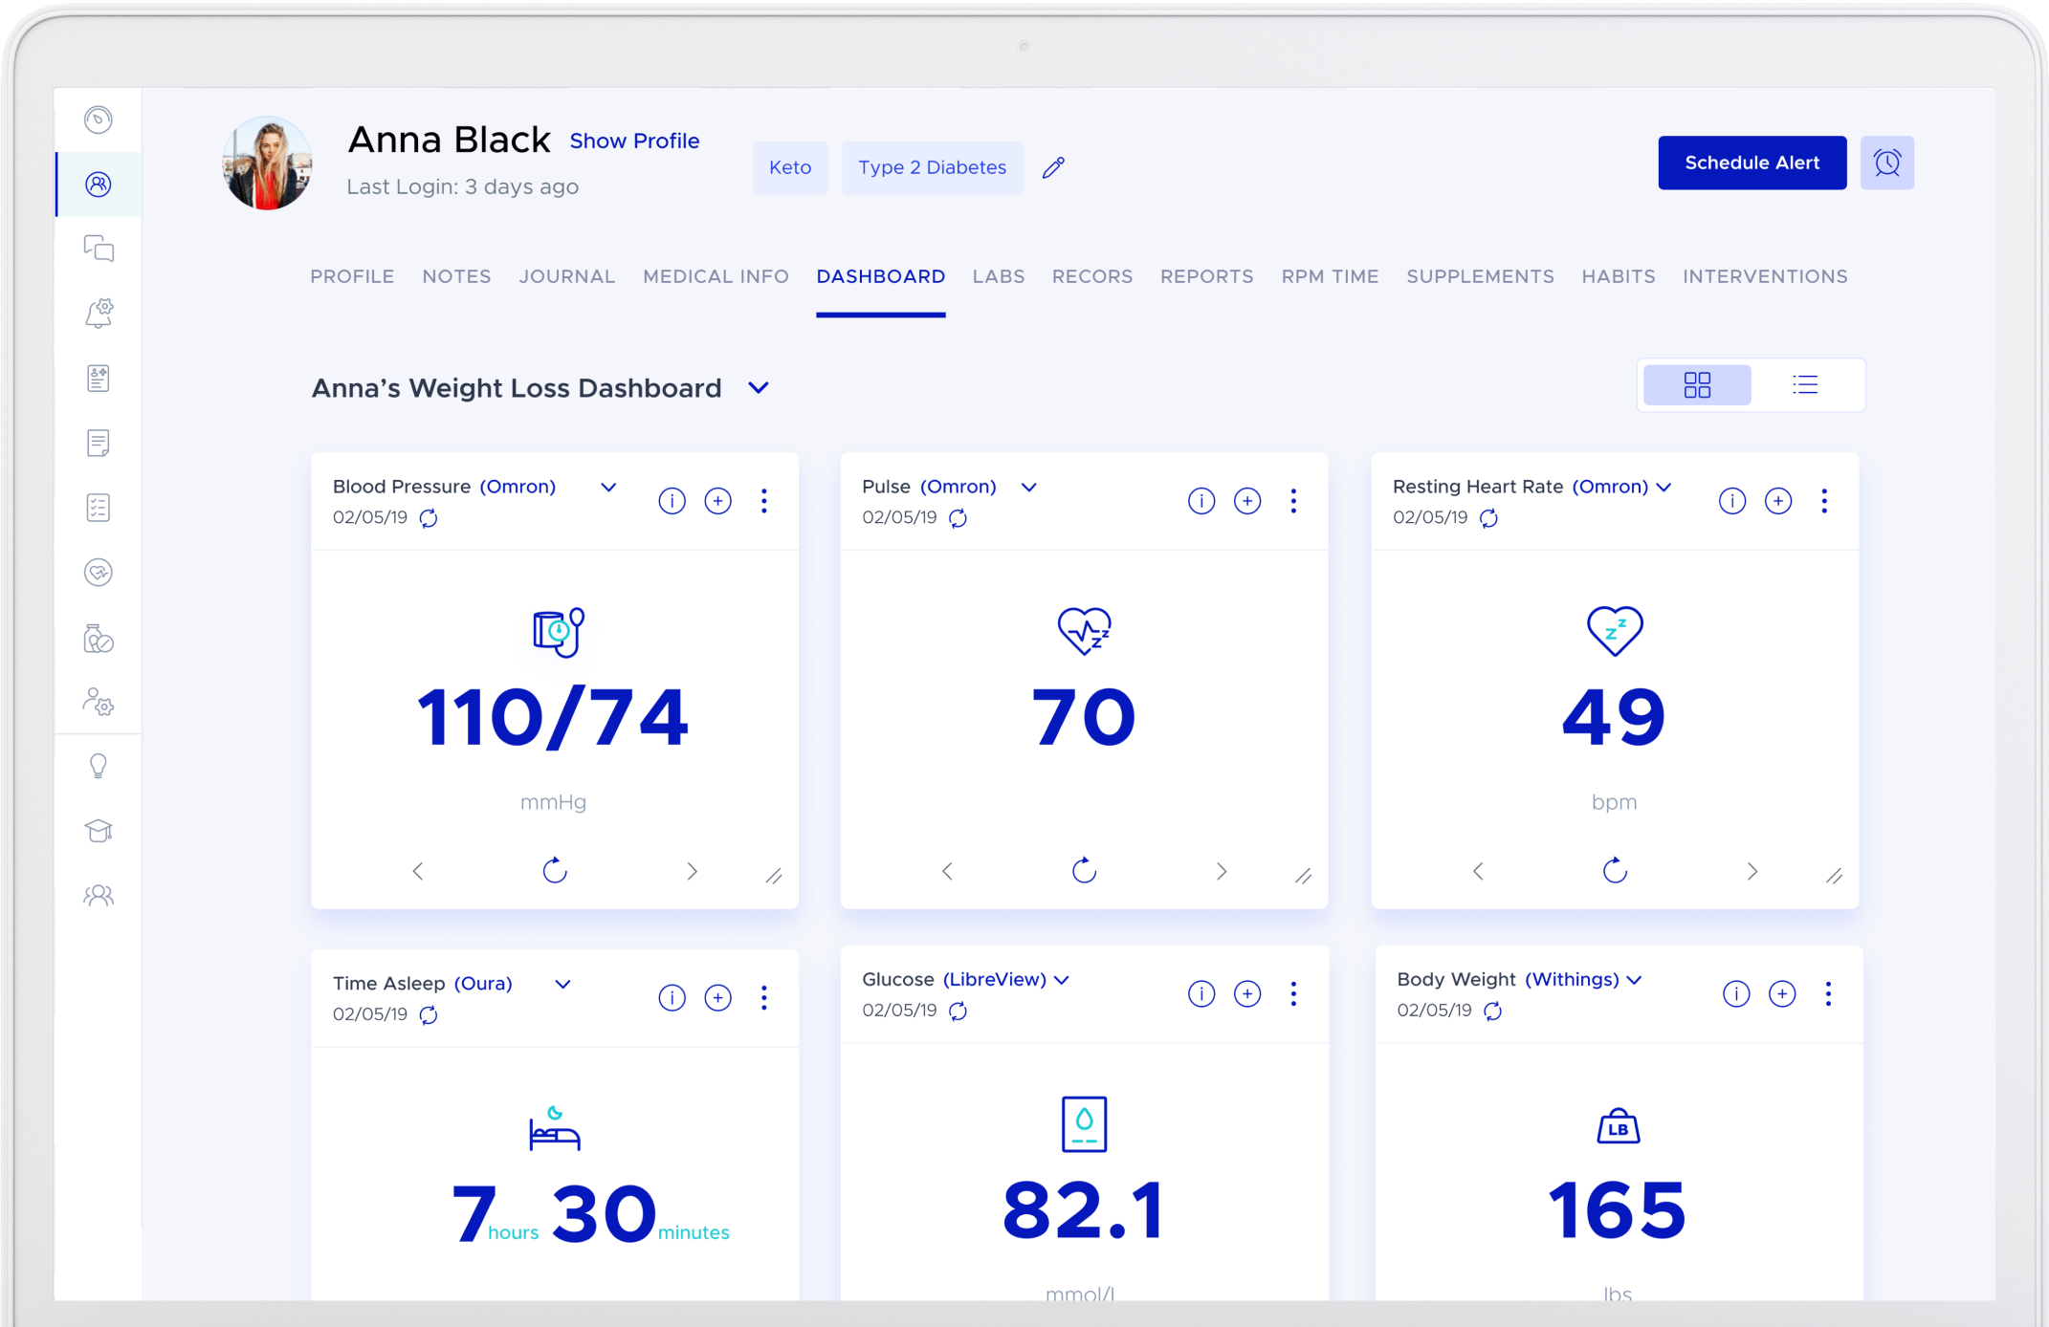Open the REPORTS tab
This screenshot has height=1327, width=2049.
[x=1206, y=276]
